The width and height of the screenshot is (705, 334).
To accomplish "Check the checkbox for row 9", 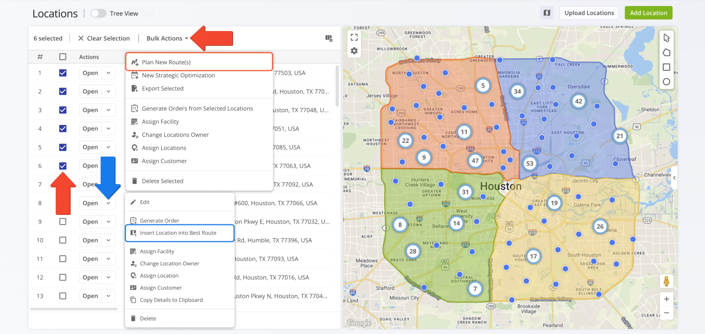I will click(x=63, y=222).
